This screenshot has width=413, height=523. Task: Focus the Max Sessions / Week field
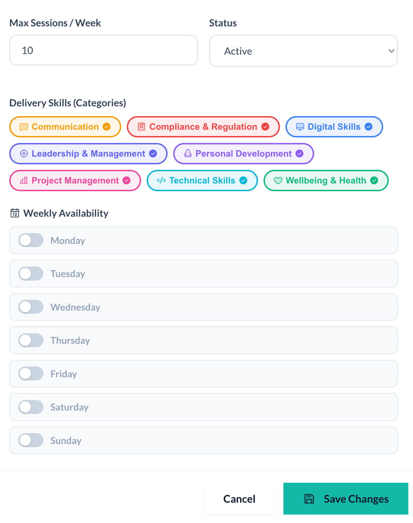click(103, 50)
